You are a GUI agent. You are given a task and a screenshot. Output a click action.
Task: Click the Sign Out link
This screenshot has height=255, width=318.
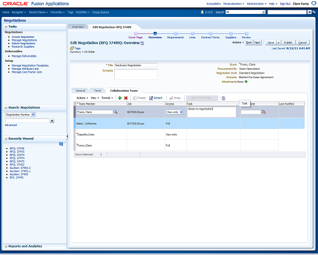point(285,4)
